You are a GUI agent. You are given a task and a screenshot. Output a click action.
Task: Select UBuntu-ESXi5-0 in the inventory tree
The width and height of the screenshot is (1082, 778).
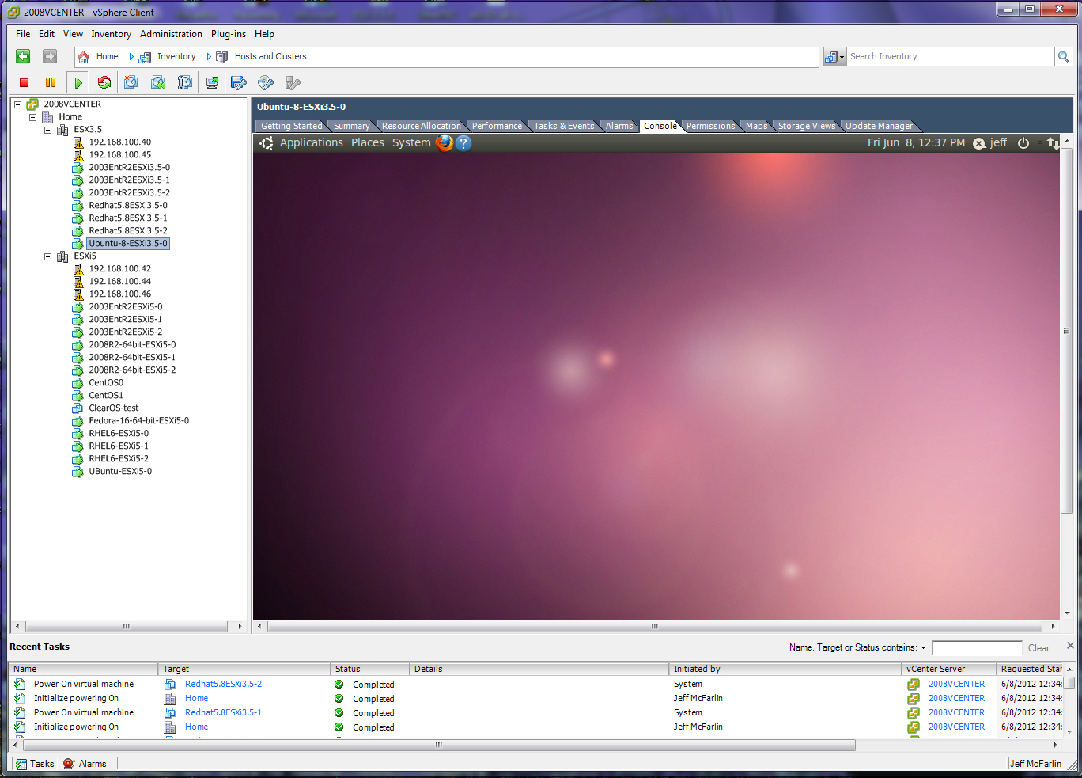point(120,472)
